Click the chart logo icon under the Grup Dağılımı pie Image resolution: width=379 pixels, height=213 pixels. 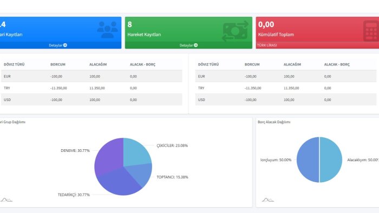point(6,199)
